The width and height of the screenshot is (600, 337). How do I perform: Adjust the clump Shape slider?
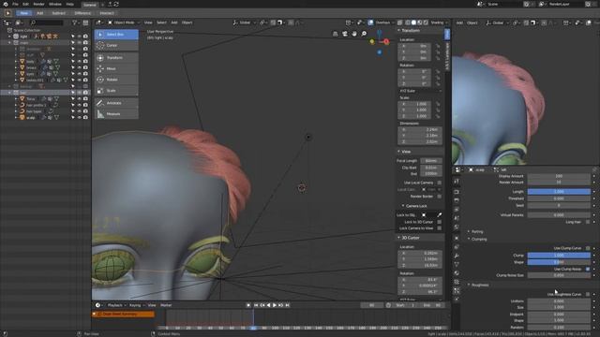coord(559,262)
